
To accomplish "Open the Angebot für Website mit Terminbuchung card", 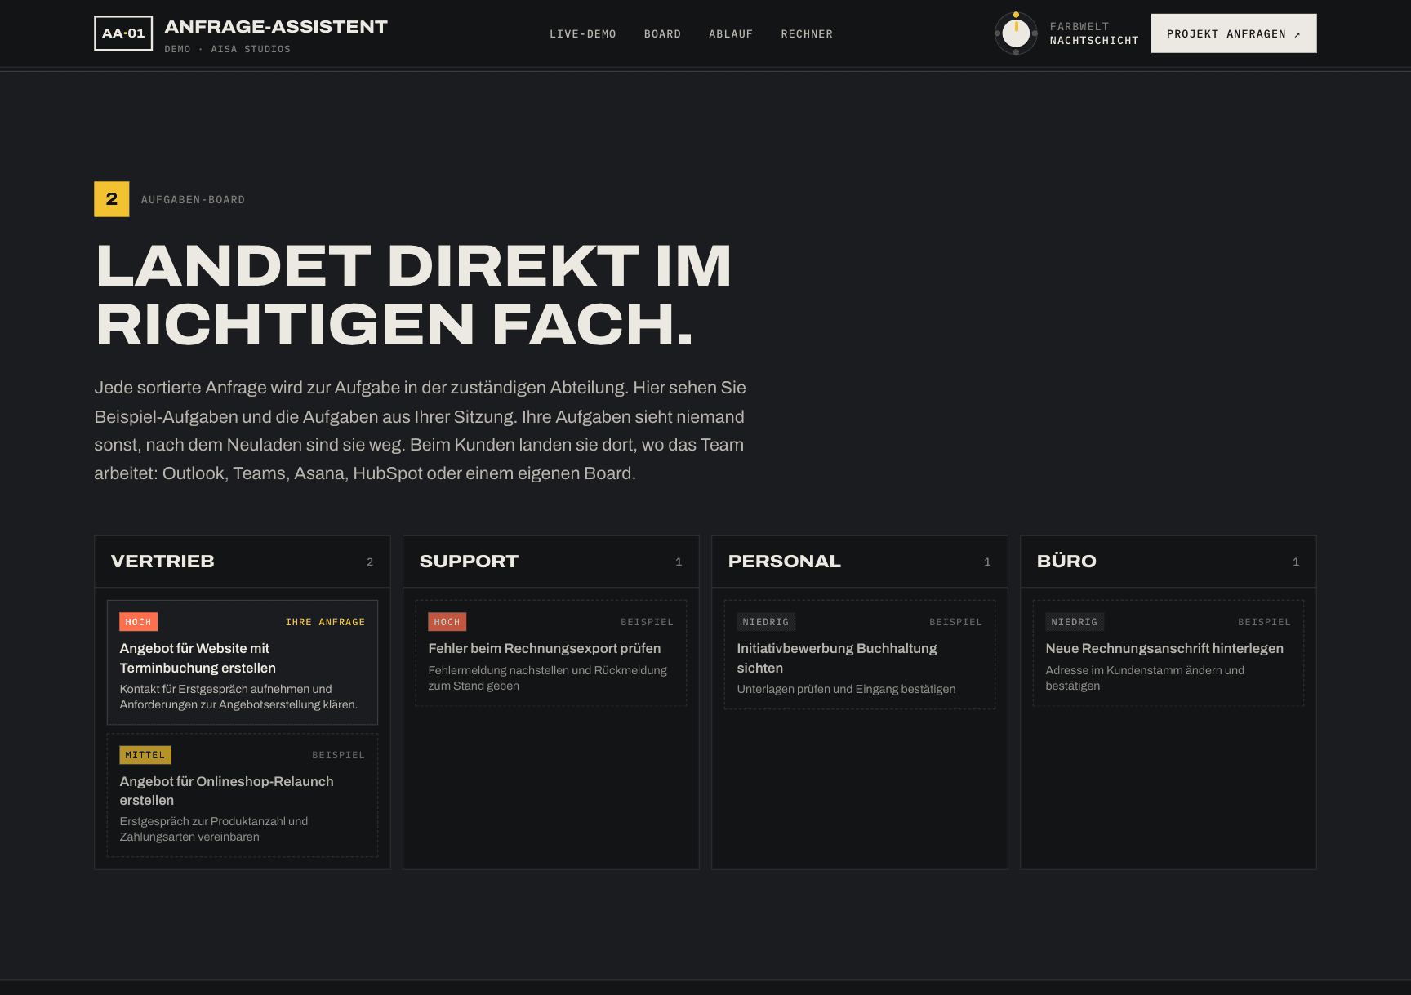I will click(x=243, y=662).
